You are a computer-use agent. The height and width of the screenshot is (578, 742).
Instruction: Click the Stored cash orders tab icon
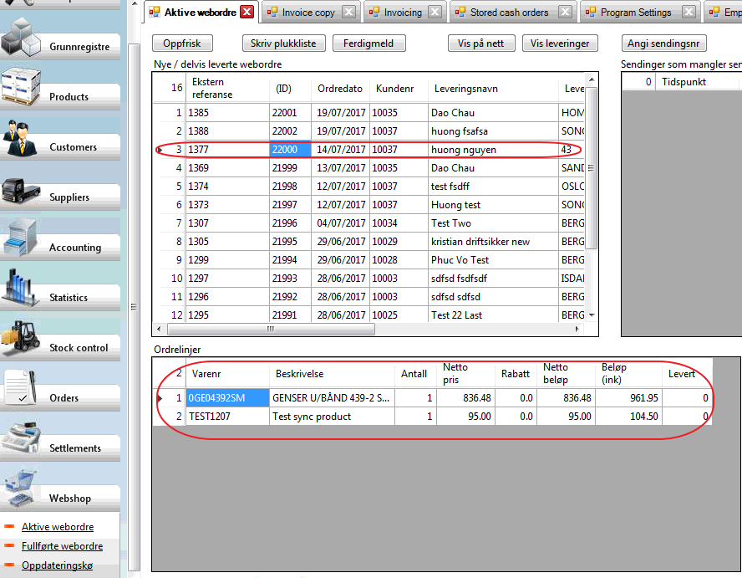coord(460,13)
